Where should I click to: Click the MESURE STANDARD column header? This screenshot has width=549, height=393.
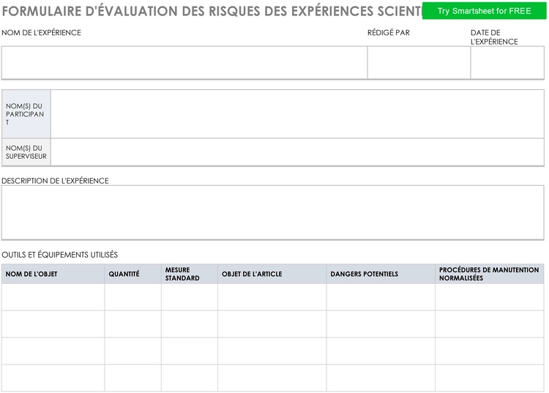[x=190, y=274]
